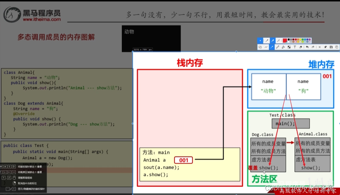340x195 pixels.
Task: Open the stroke size dot option
Action: 260,40
